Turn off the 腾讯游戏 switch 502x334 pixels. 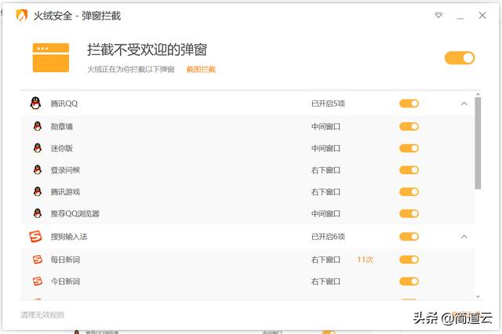[x=409, y=191]
